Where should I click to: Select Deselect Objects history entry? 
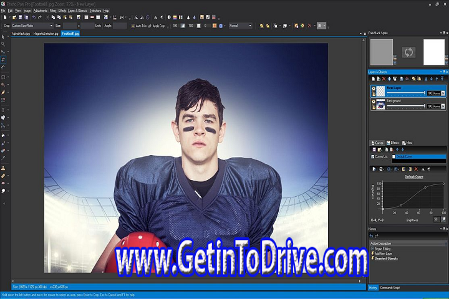[386, 259]
